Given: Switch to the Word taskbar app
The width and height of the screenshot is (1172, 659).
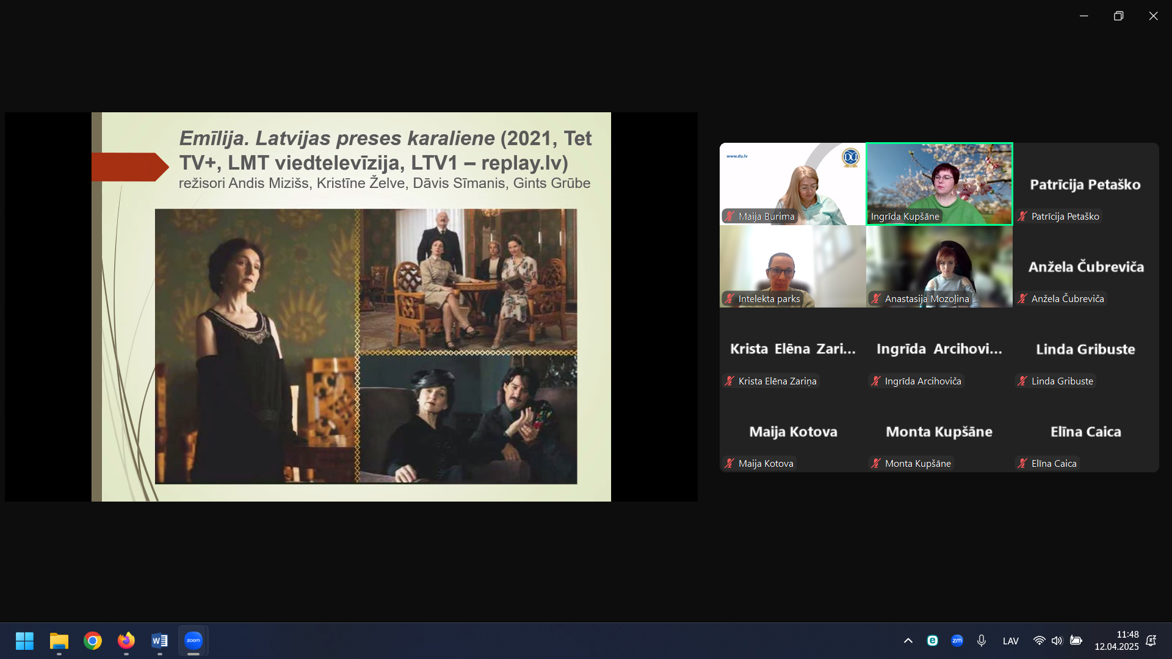Looking at the screenshot, I should pos(159,641).
